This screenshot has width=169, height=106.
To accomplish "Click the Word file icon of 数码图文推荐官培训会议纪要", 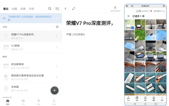I will coord(6,77).
